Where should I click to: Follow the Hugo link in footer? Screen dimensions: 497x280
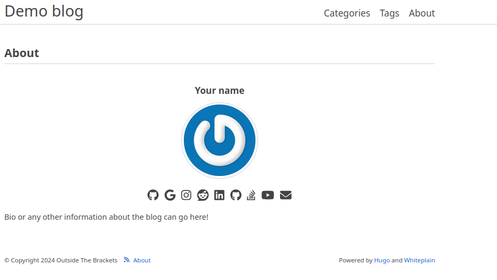click(x=382, y=260)
